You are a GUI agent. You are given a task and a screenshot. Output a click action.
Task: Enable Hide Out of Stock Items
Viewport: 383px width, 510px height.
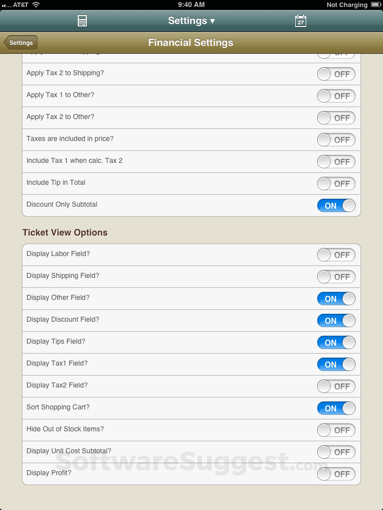click(336, 430)
